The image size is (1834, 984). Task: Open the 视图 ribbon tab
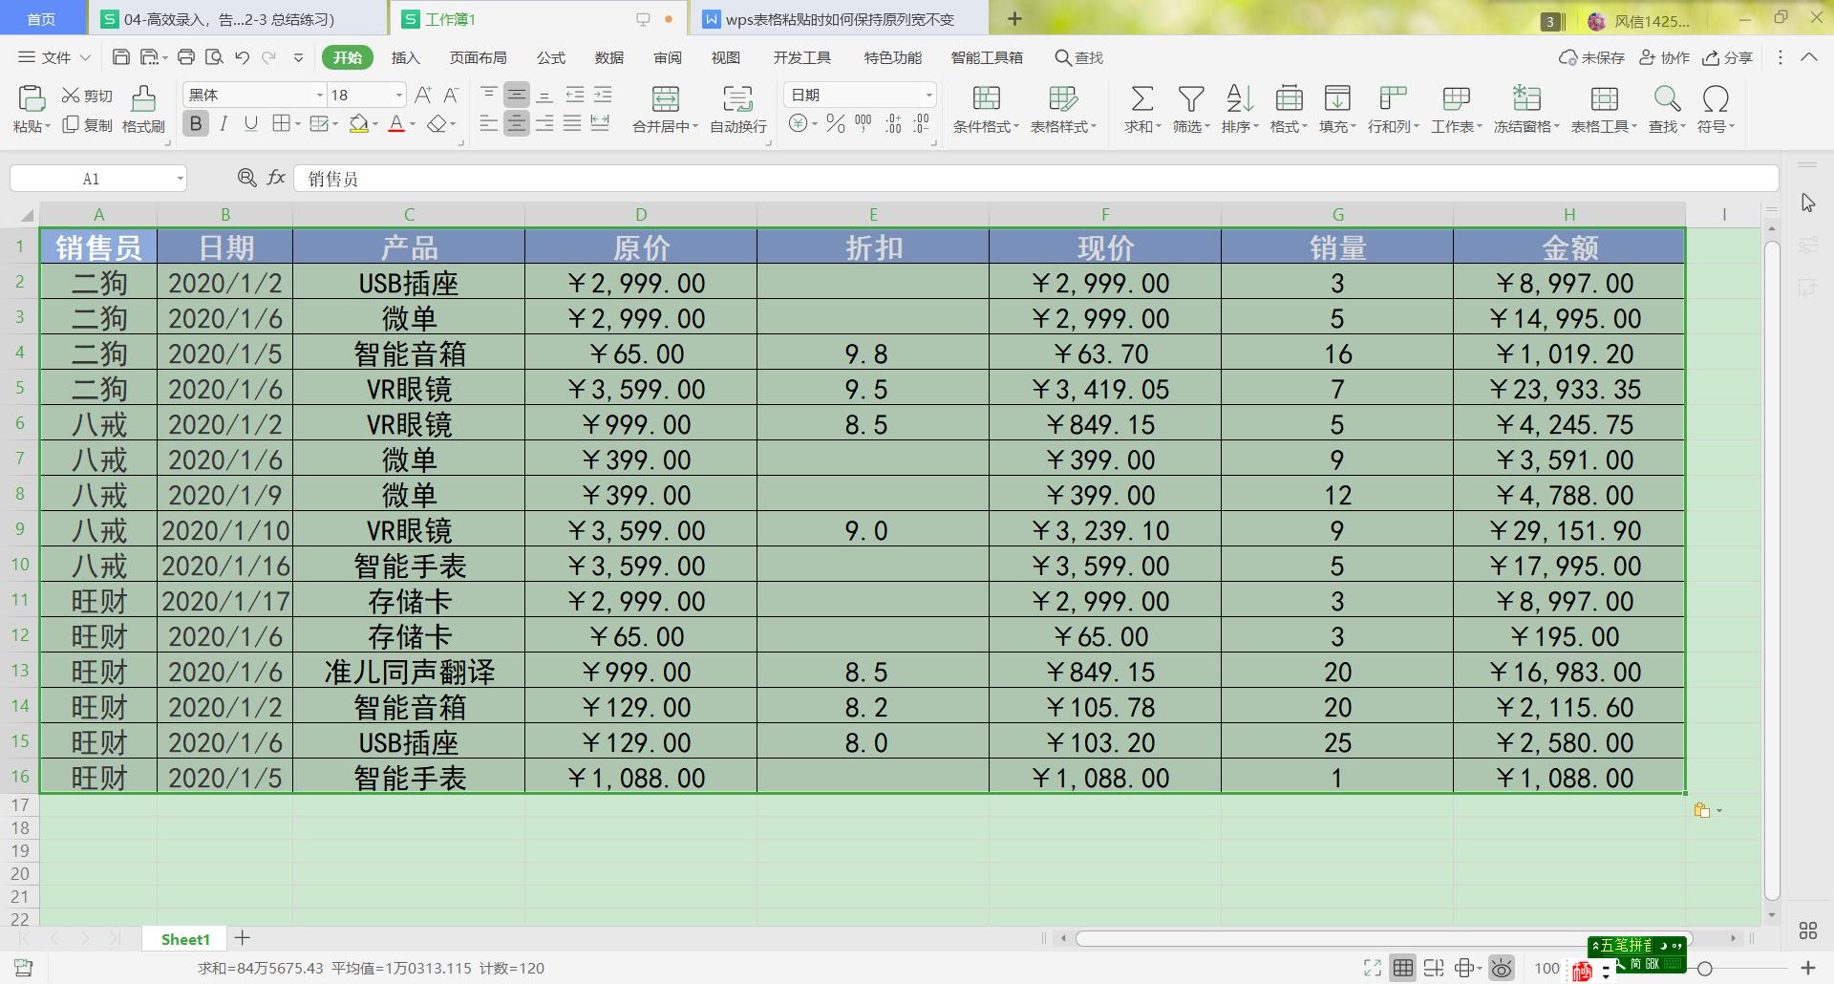click(x=725, y=57)
